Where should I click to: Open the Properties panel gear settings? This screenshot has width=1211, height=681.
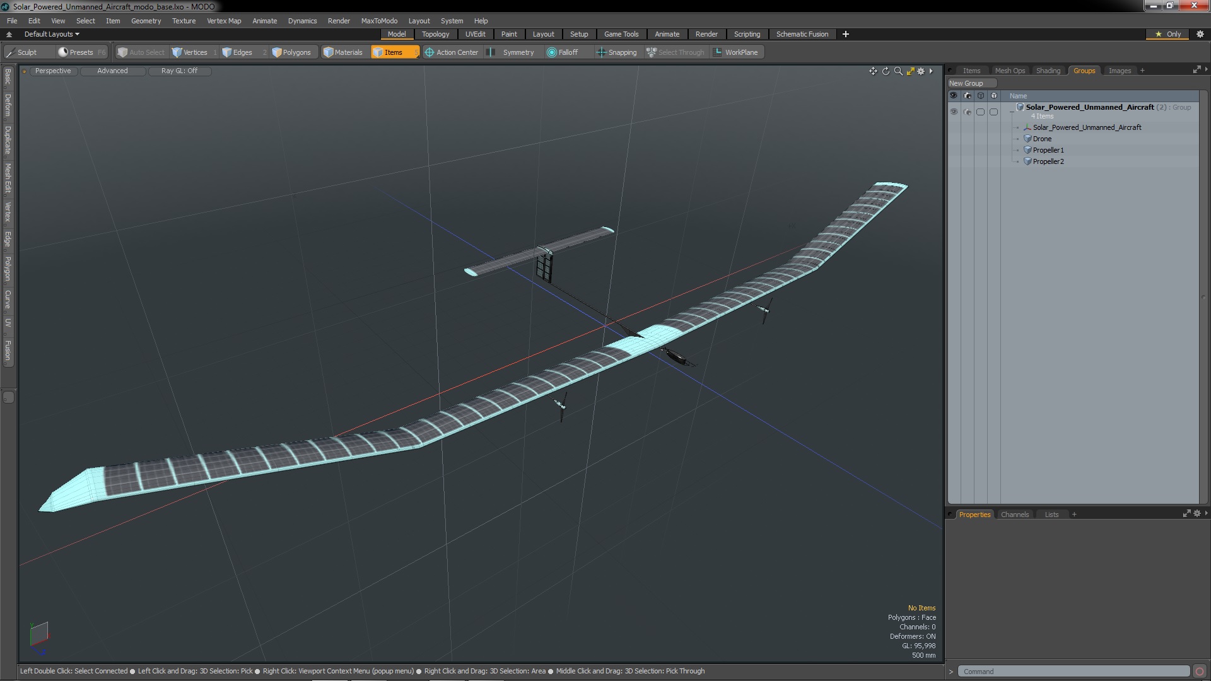click(x=1196, y=514)
